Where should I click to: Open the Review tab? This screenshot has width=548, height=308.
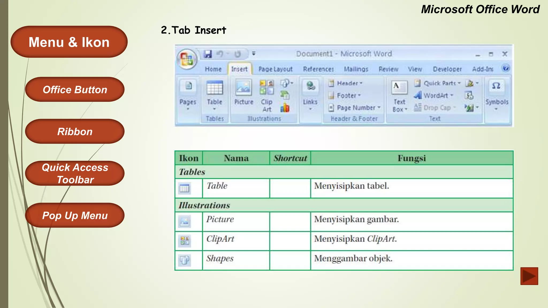coord(389,69)
